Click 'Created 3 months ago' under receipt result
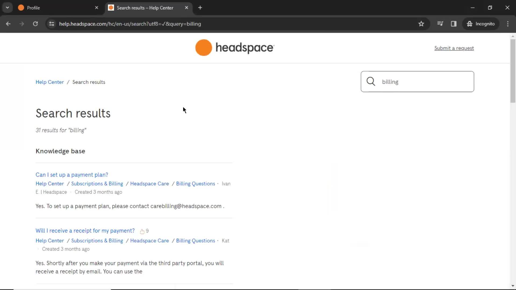516x290 pixels. pyautogui.click(x=66, y=249)
